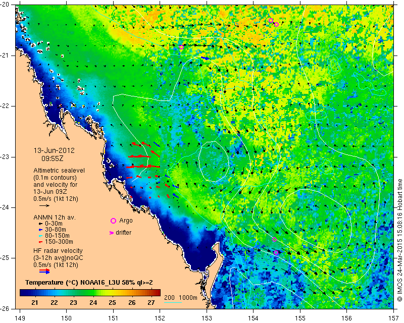Click the '150-300m' depth label
404x323 pixels.
tap(59, 242)
